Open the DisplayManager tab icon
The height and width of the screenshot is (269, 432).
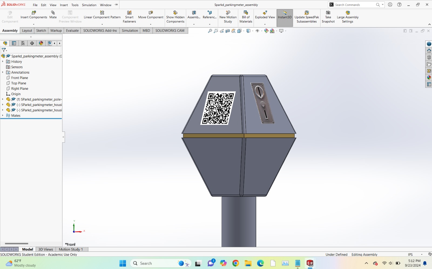(x=41, y=43)
